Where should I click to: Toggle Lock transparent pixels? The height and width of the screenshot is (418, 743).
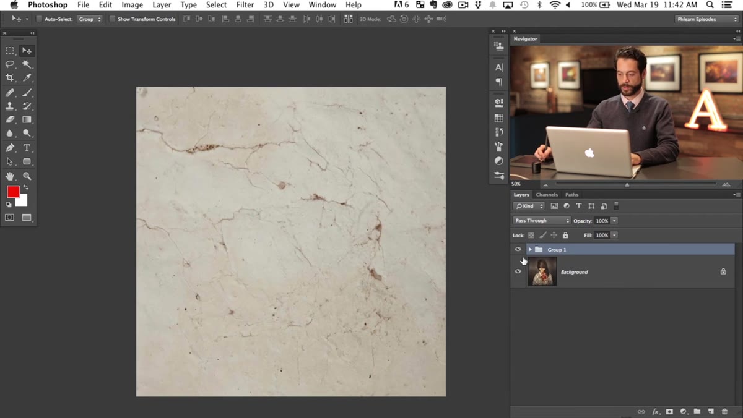(531, 236)
